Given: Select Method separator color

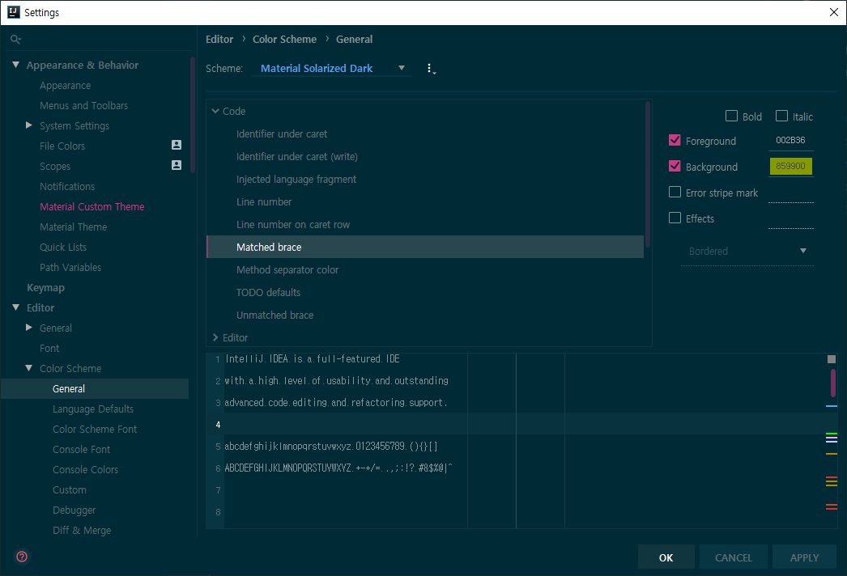Looking at the screenshot, I should (287, 270).
